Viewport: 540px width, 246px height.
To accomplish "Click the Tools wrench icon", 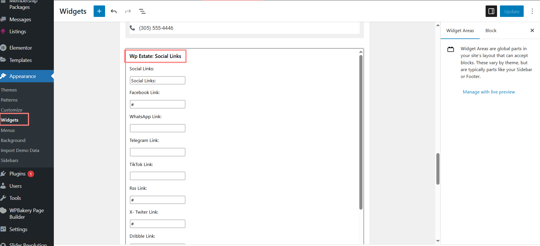I will [3, 198].
